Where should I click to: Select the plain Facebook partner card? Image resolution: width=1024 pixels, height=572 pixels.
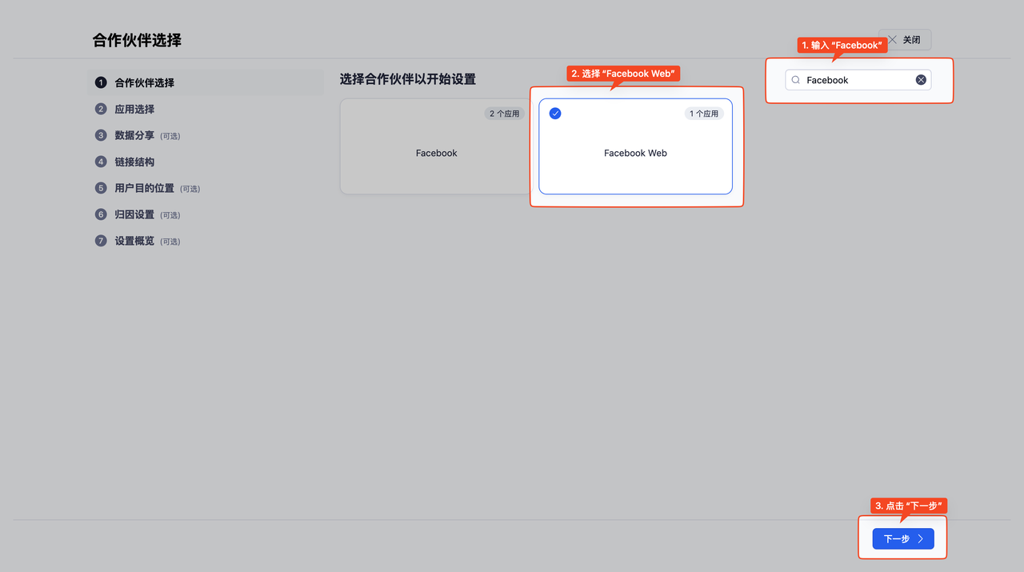click(x=436, y=153)
